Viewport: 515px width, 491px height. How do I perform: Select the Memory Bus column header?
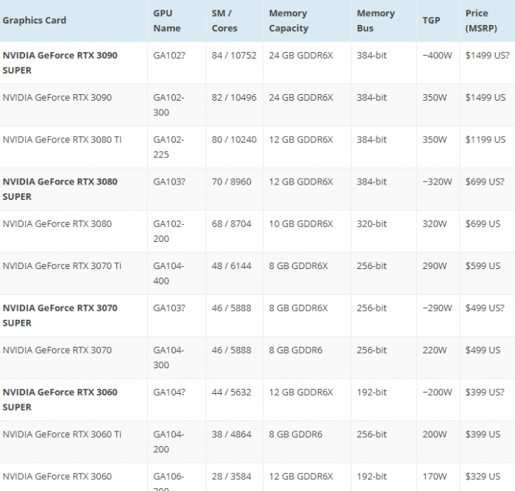(375, 21)
